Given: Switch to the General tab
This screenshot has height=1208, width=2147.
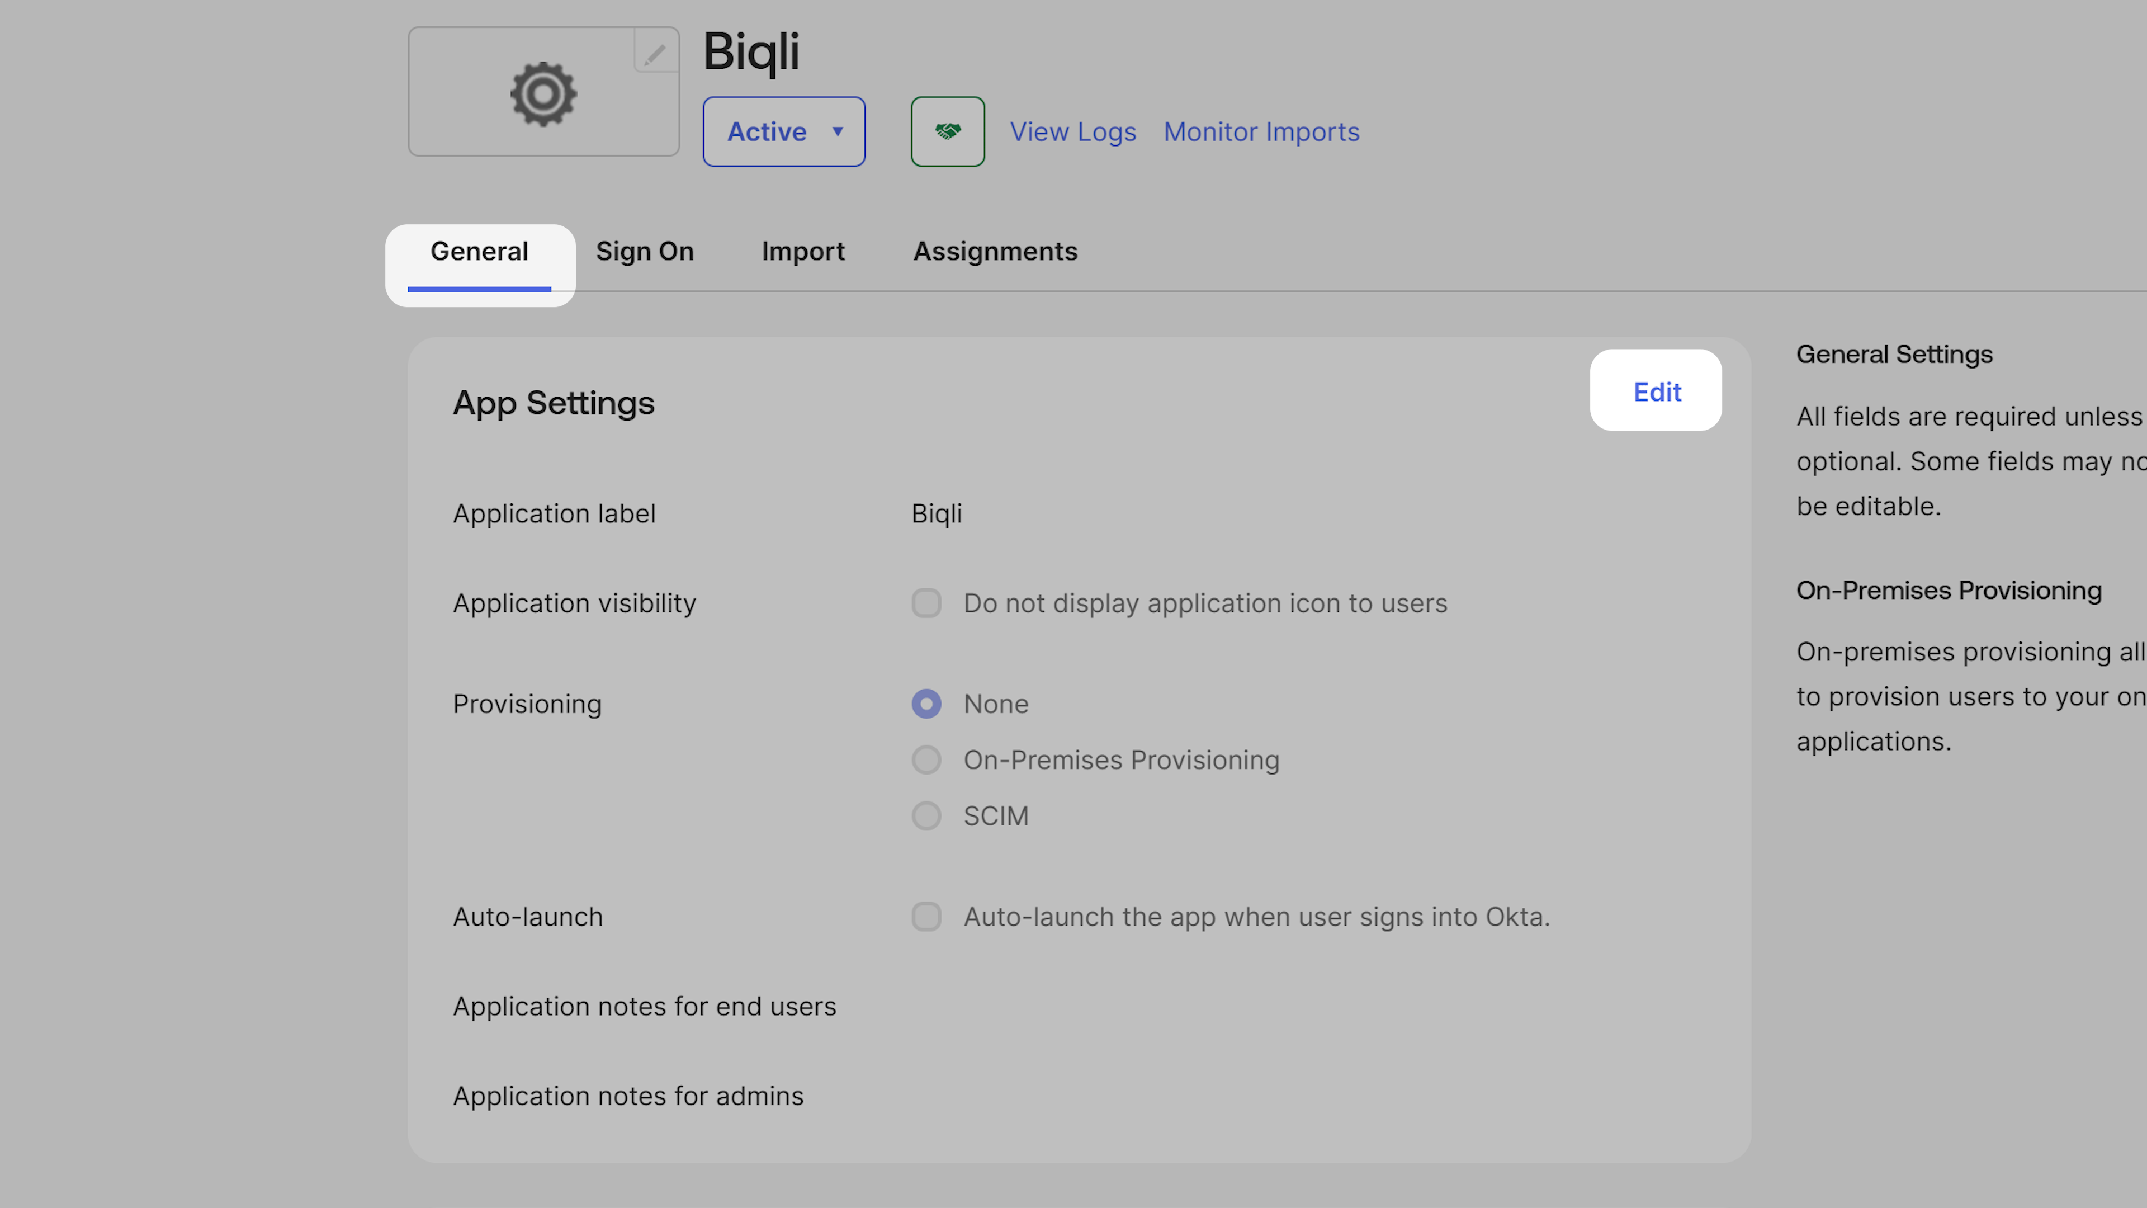Looking at the screenshot, I should click(479, 252).
